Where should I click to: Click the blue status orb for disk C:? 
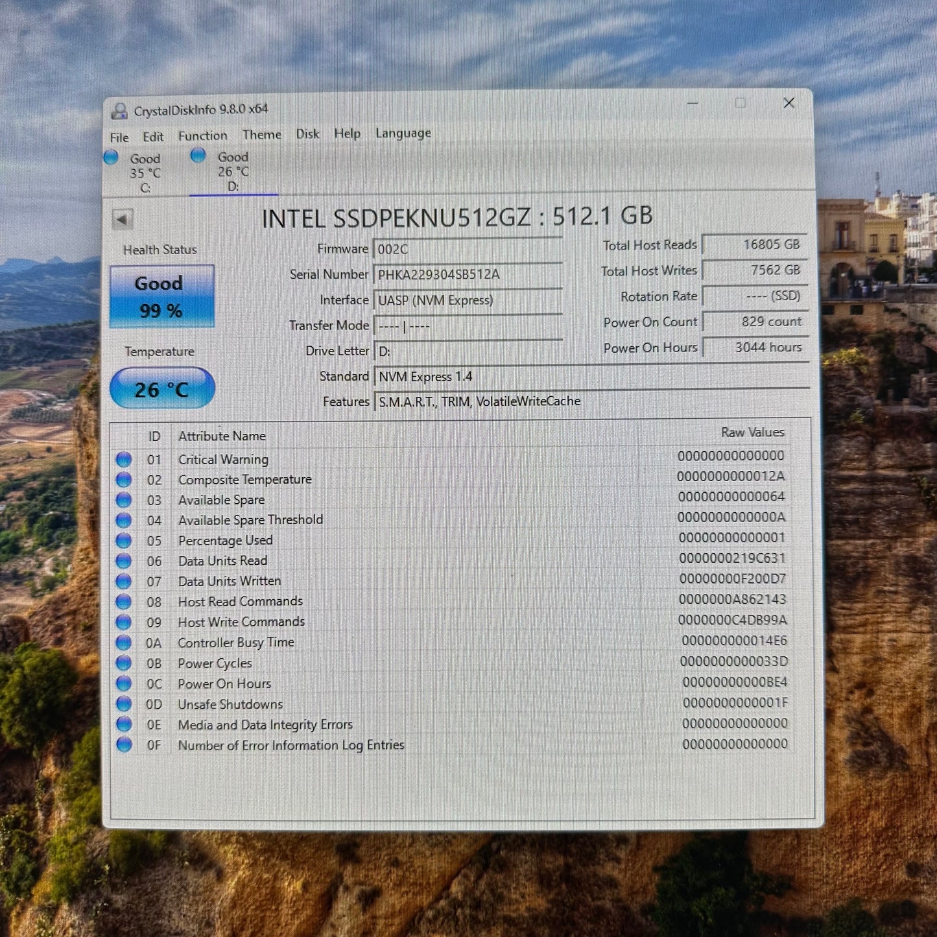(x=111, y=157)
